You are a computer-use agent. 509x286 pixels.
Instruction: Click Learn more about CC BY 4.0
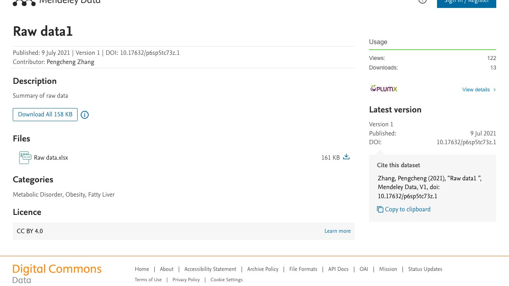pyautogui.click(x=338, y=231)
